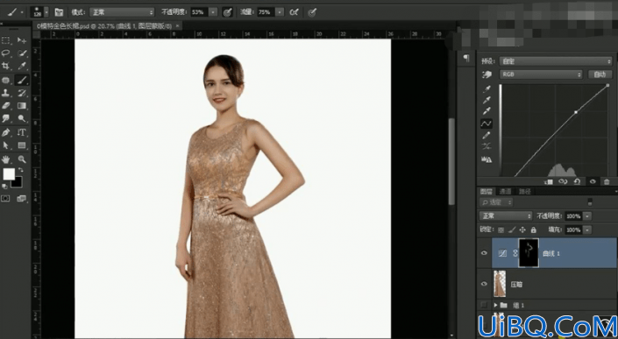Select the Zoom tool
The image size is (618, 339).
point(22,159)
